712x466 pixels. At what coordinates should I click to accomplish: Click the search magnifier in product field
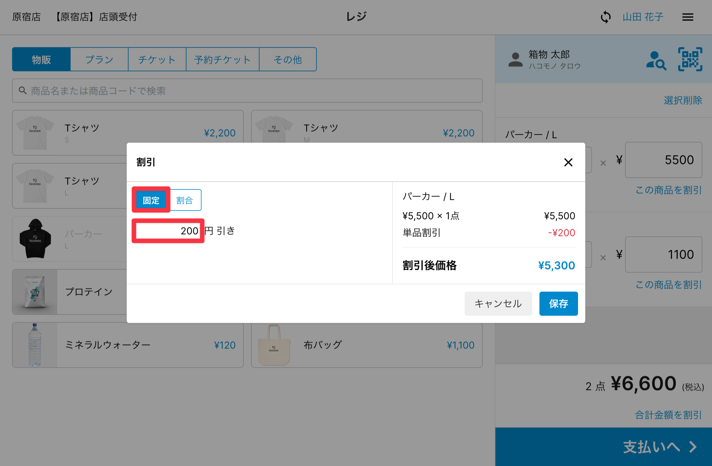[23, 90]
